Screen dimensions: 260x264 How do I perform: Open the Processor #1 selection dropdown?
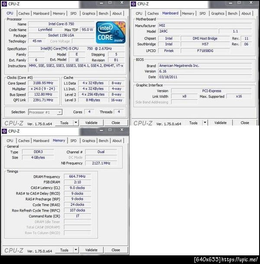tap(45, 112)
